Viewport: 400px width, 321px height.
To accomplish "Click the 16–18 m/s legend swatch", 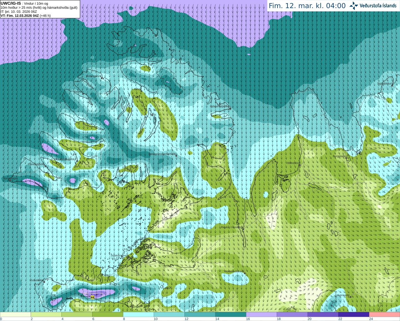I will (x=262, y=314).
